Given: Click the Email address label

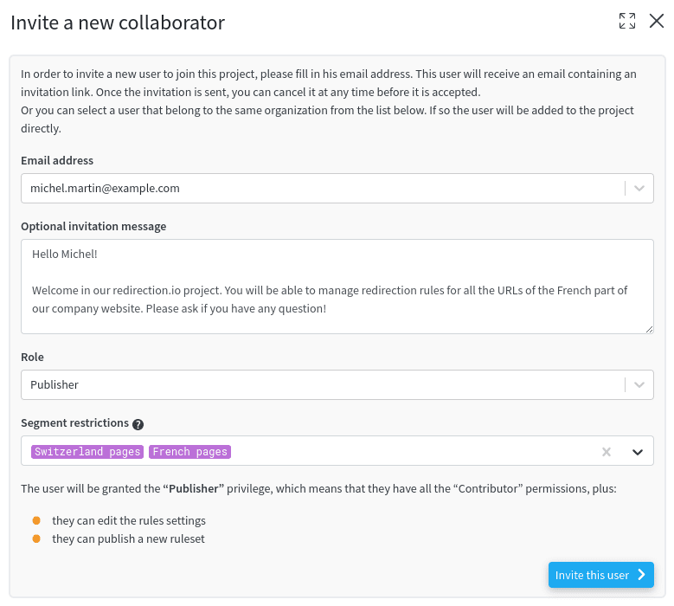Looking at the screenshot, I should (57, 160).
